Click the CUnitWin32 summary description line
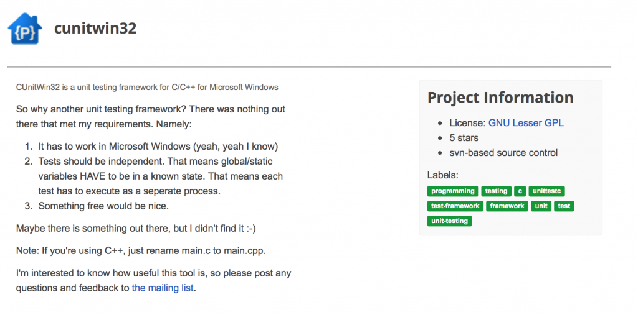Image resolution: width=638 pixels, height=315 pixels. (147, 87)
